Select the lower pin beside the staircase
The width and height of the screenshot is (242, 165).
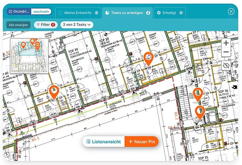(200, 112)
